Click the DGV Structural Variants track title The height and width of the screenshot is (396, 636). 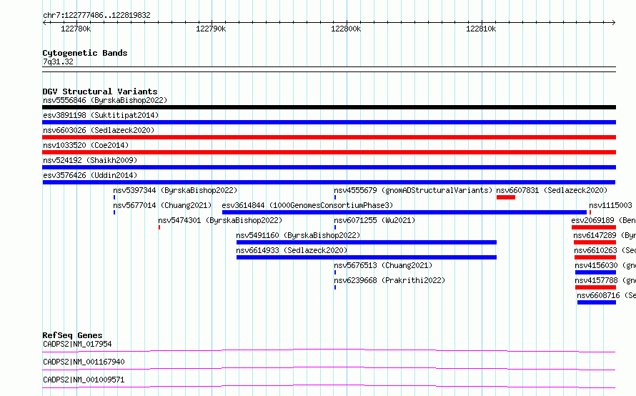pyautogui.click(x=100, y=91)
